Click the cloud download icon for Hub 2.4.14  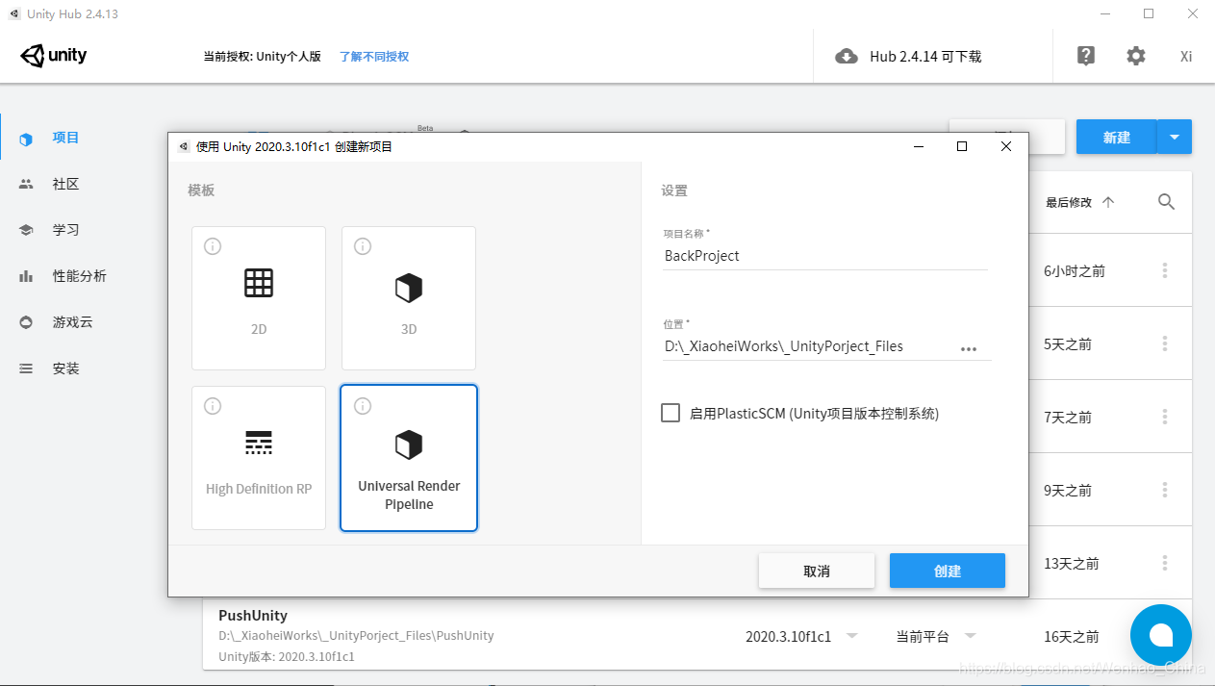coord(847,56)
